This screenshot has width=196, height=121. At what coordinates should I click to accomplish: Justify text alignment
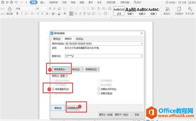[85, 13]
